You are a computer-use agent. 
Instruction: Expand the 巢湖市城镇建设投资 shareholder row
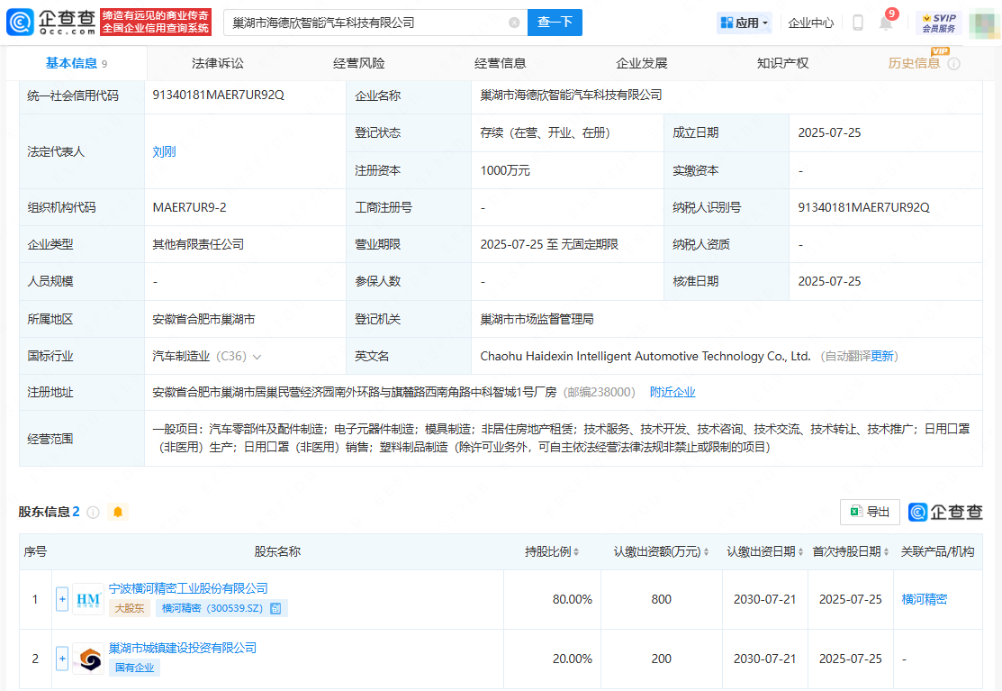point(62,659)
